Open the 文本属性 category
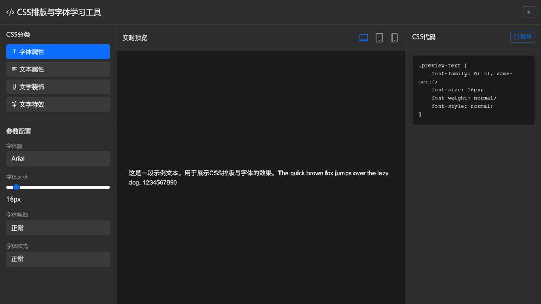The height and width of the screenshot is (304, 541). 58,69
